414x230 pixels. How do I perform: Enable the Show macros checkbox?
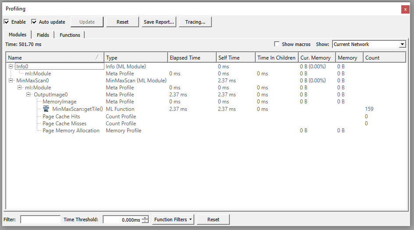pos(277,44)
